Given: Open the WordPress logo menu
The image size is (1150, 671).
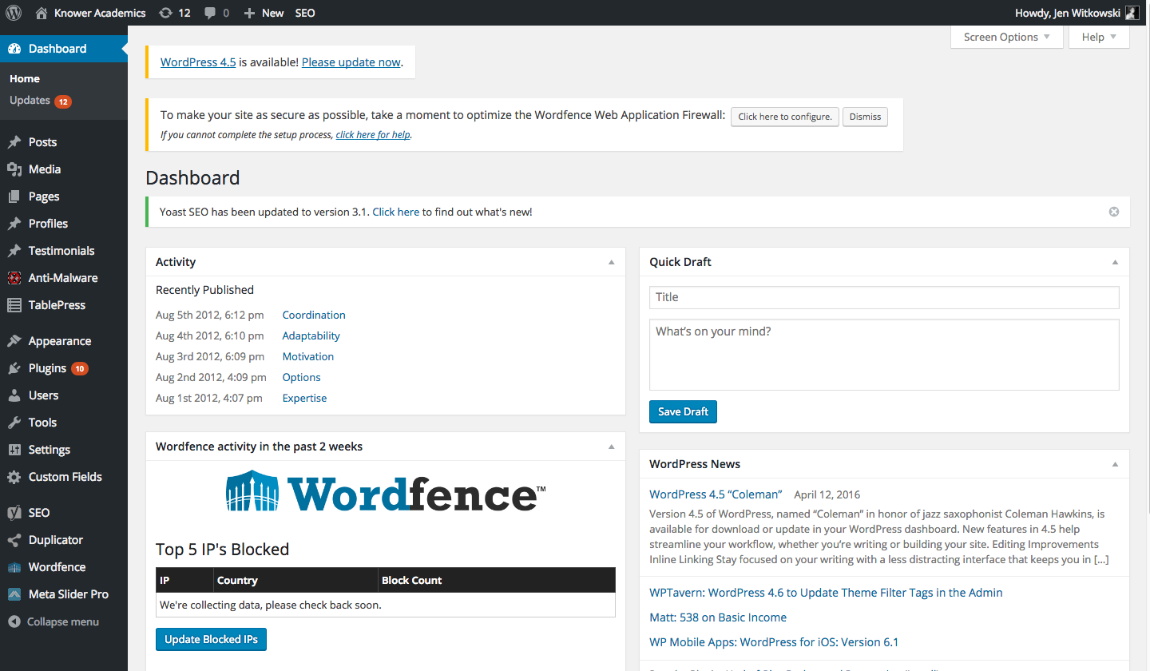Looking at the screenshot, I should point(14,13).
